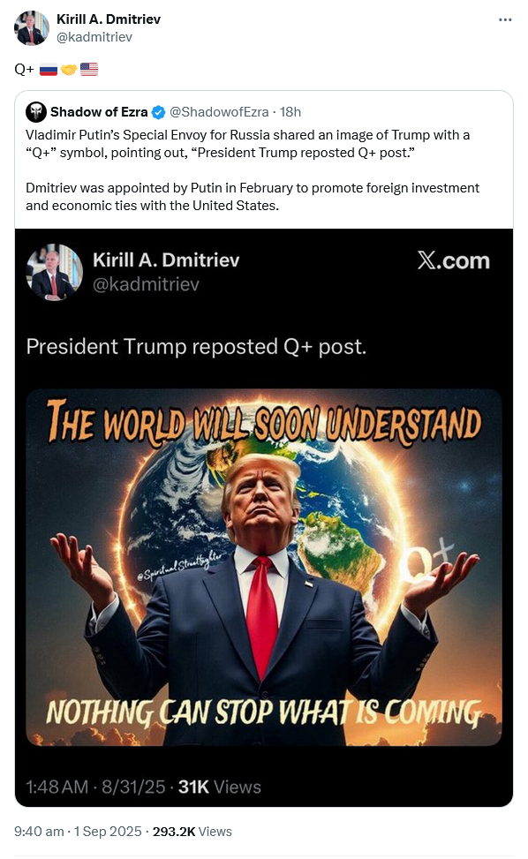Open the @kadmitriev handle at the top
Screen dimensions: 528x859
[94, 37]
